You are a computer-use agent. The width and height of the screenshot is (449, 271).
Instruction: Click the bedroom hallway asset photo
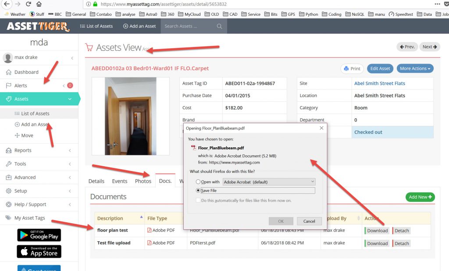pyautogui.click(x=130, y=116)
